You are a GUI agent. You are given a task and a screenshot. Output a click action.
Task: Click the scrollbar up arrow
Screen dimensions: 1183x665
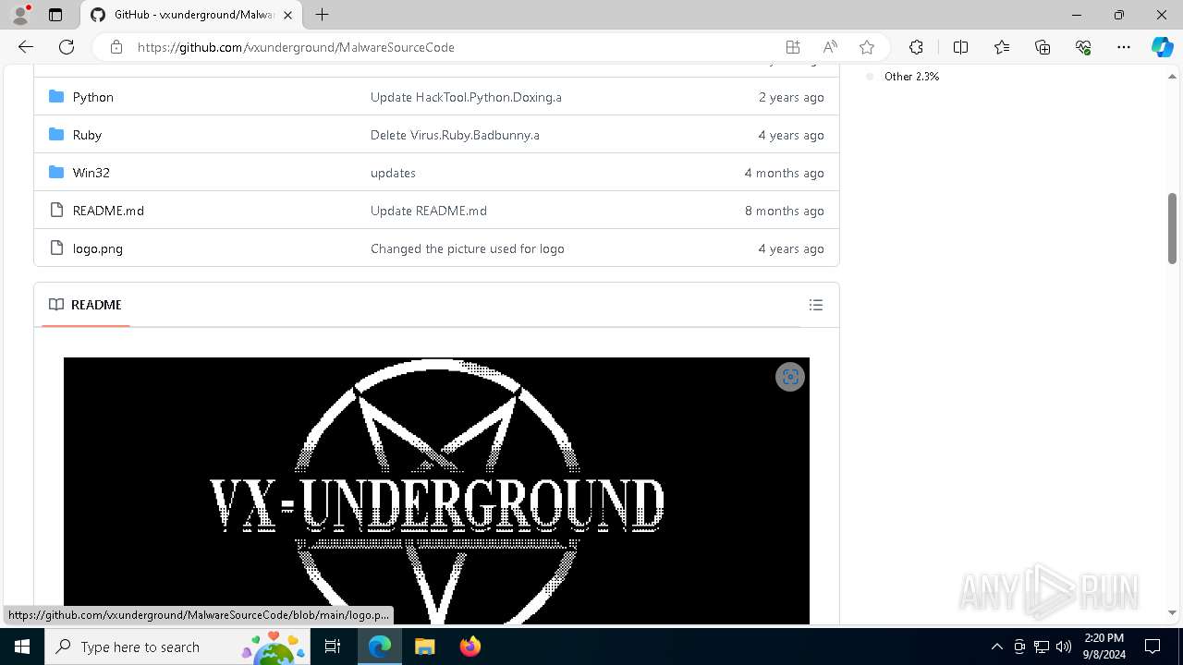click(1173, 77)
